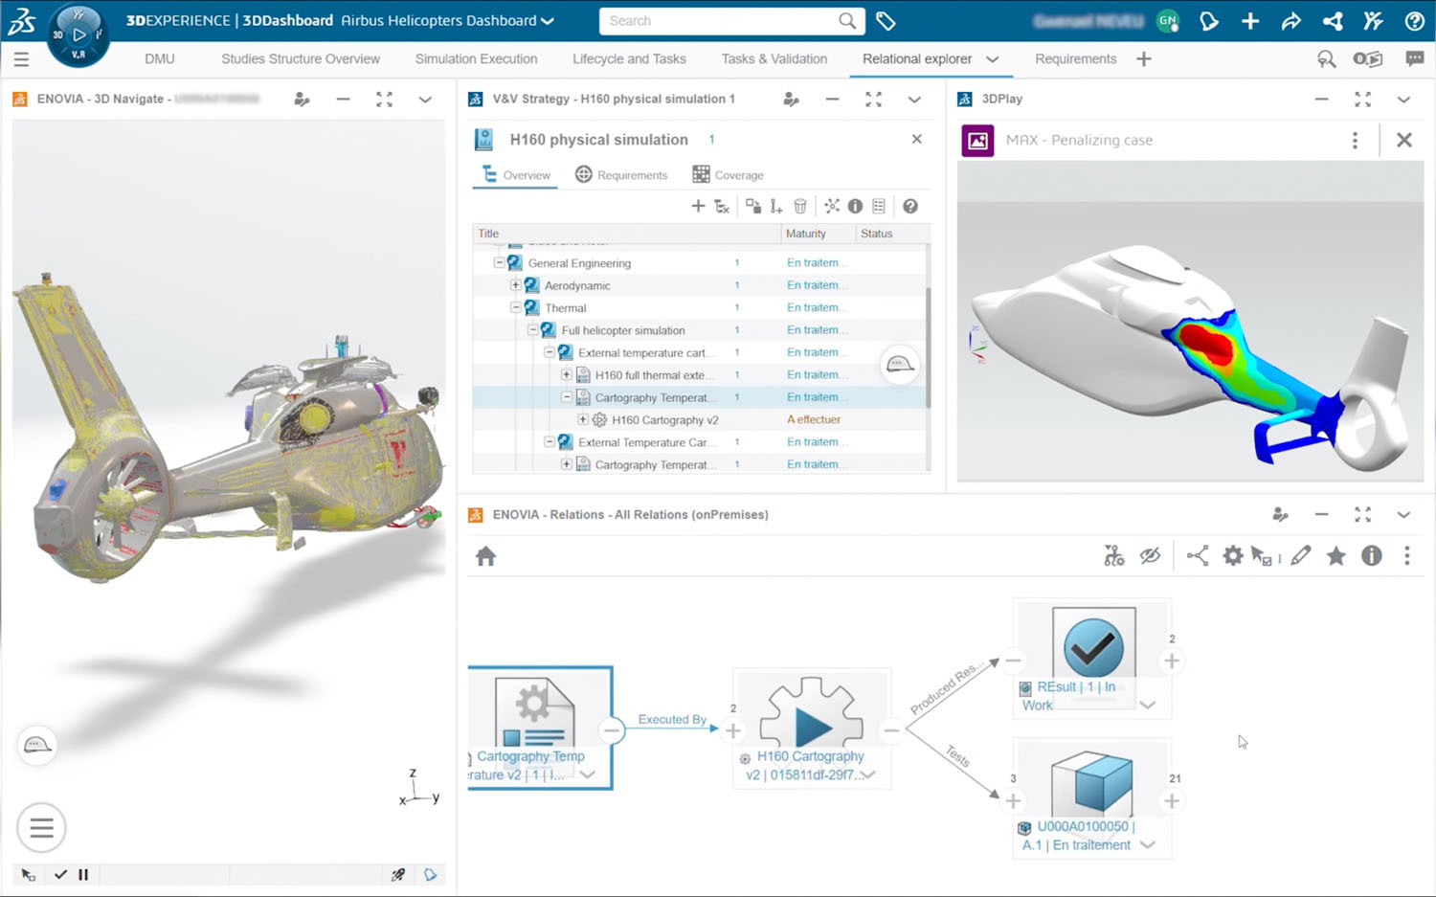Image resolution: width=1436 pixels, height=897 pixels.
Task: Click the V&V toolbar information icon
Action: 855,206
